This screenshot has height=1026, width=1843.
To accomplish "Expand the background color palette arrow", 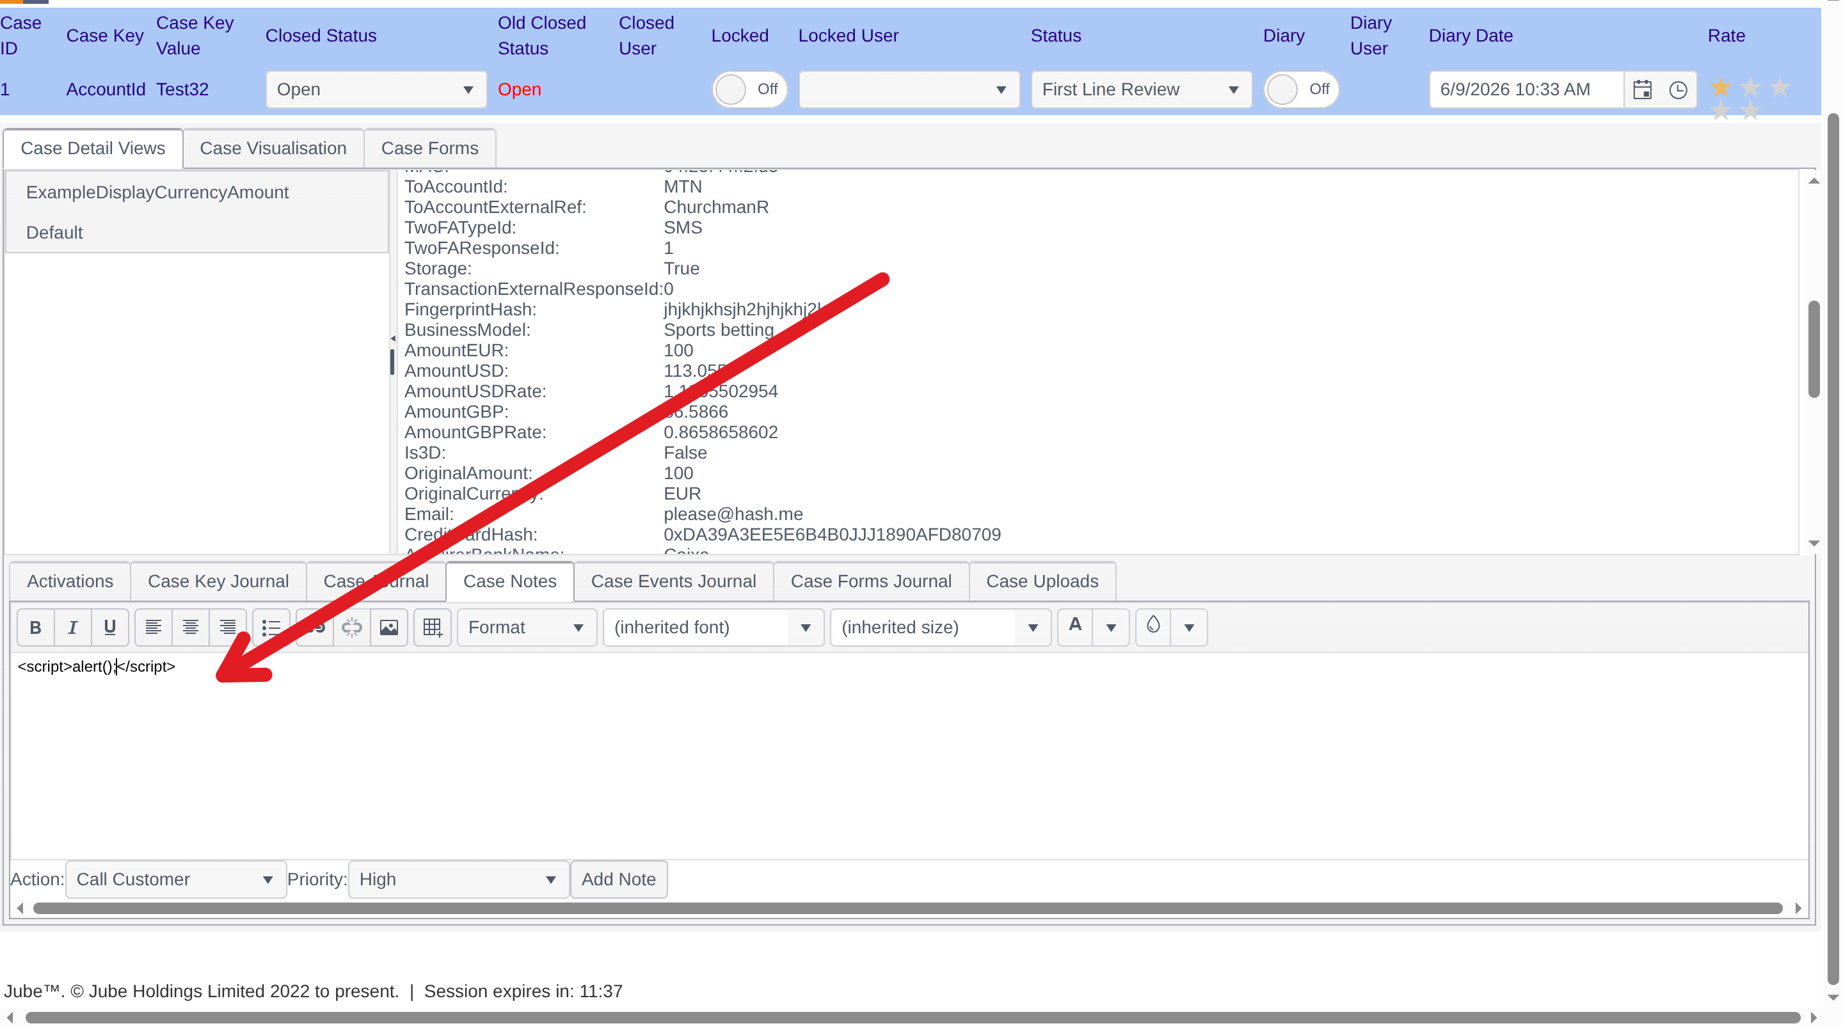I will click(x=1189, y=627).
